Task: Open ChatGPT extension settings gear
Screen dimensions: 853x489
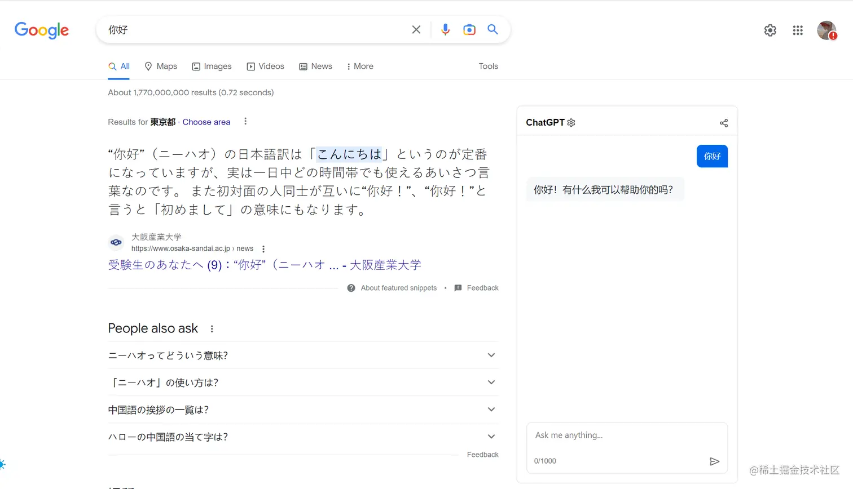Action: point(571,122)
